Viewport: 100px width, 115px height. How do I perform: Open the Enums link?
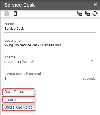click(x=10, y=99)
